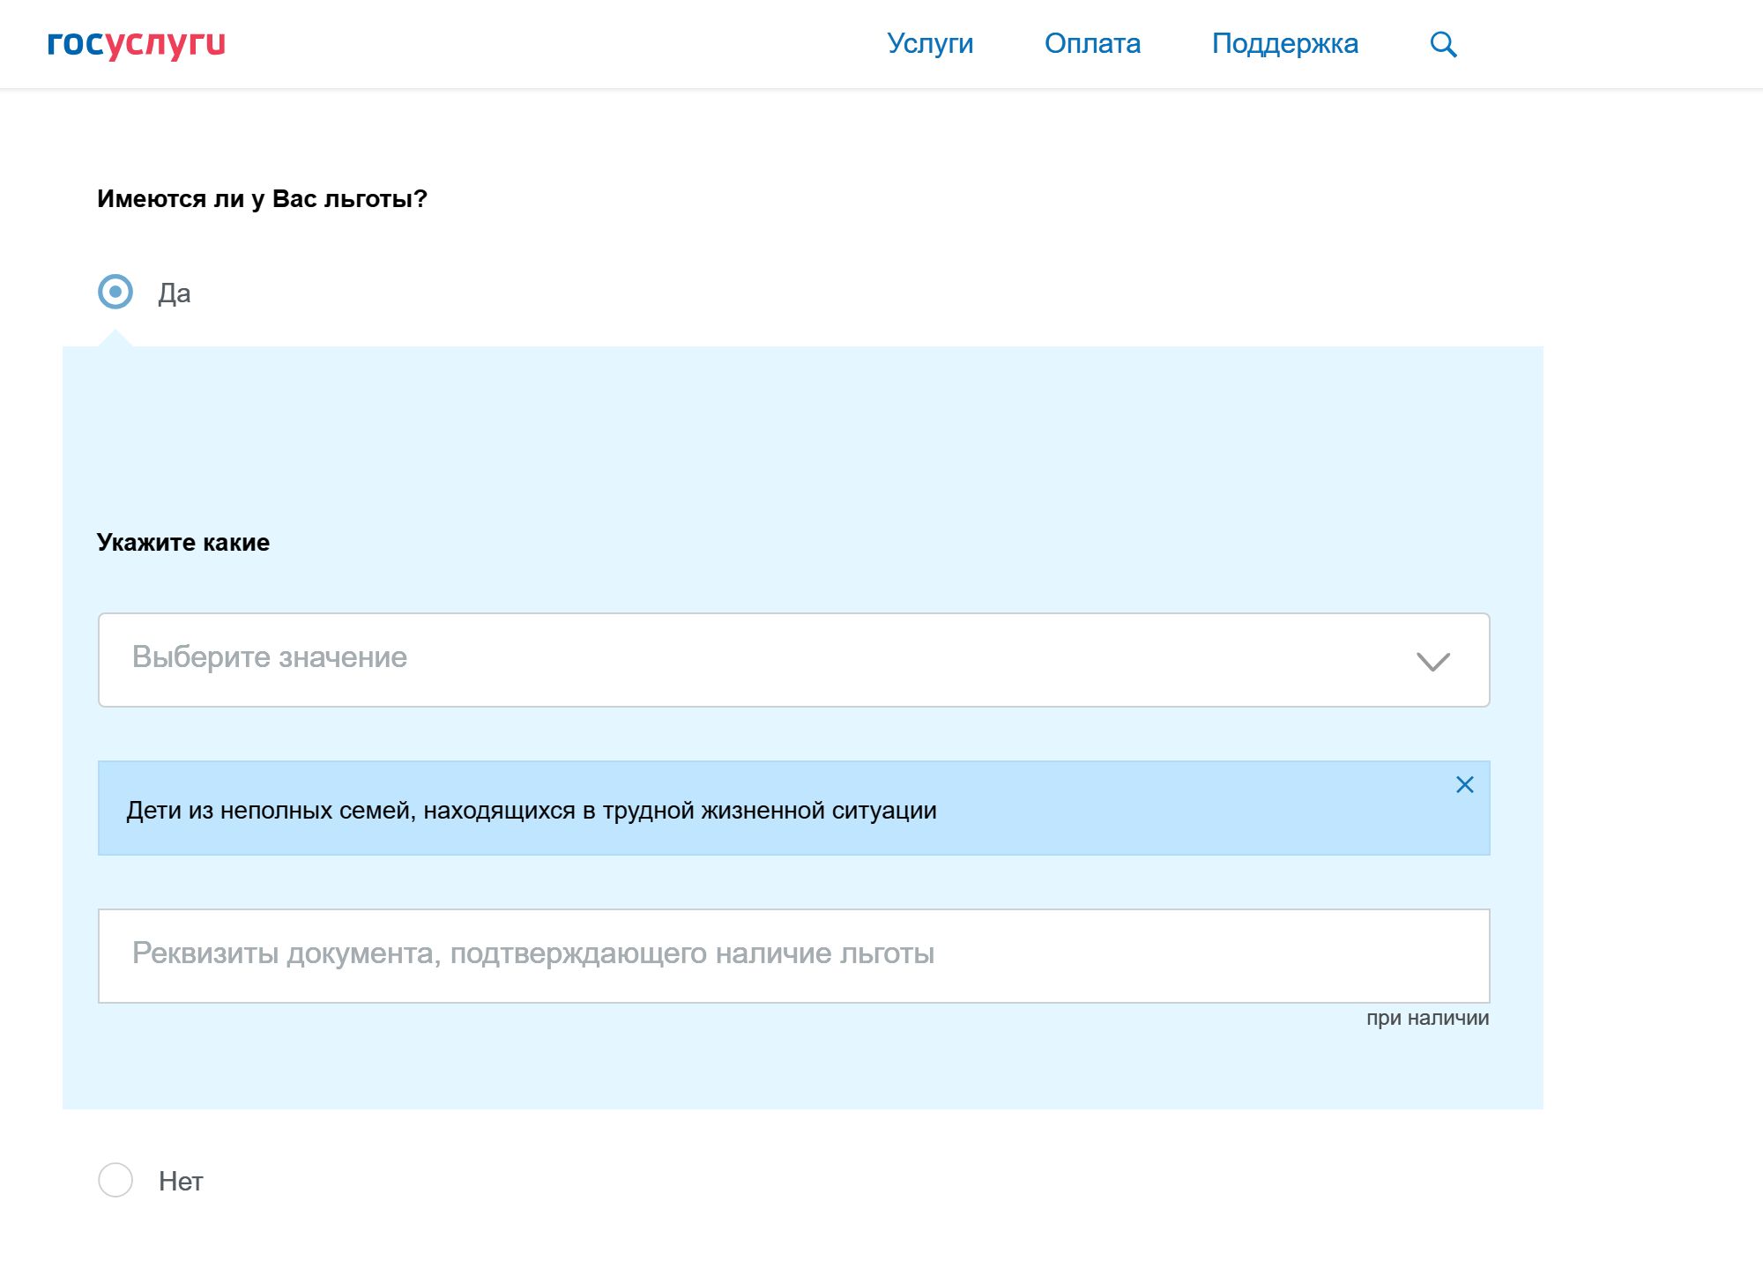Viewport: 1763px width, 1283px height.
Task: Open the Услуги menu item
Action: tap(930, 43)
